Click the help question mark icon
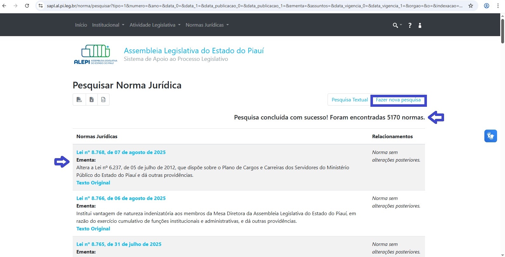505x257 pixels. click(x=410, y=25)
